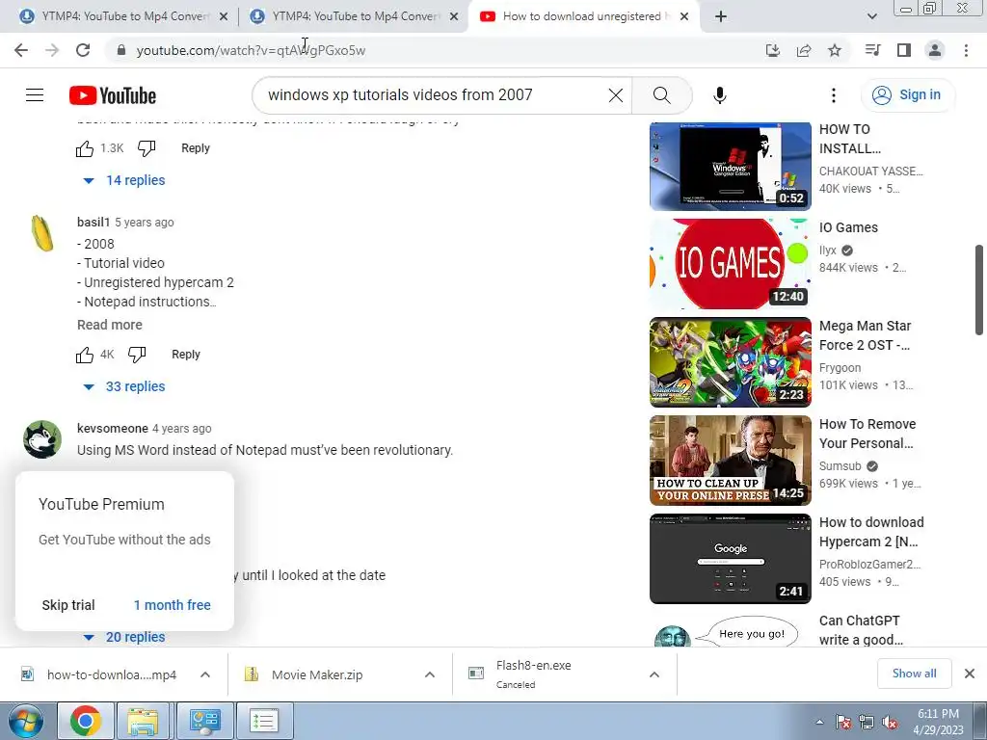Open How To Remove Your Personal video title
Viewport: 987px width, 740px height.
click(867, 434)
